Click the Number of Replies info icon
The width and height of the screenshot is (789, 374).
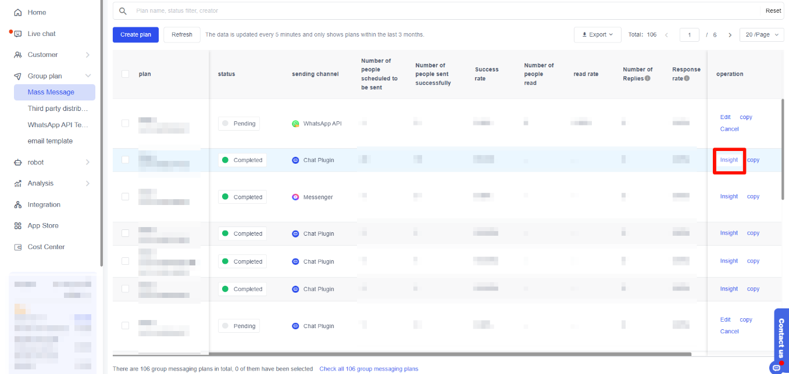click(647, 78)
